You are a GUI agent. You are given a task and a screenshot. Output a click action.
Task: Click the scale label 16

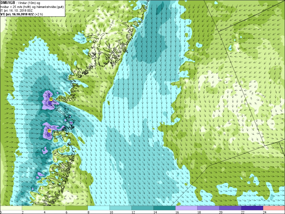(x=177, y=212)
